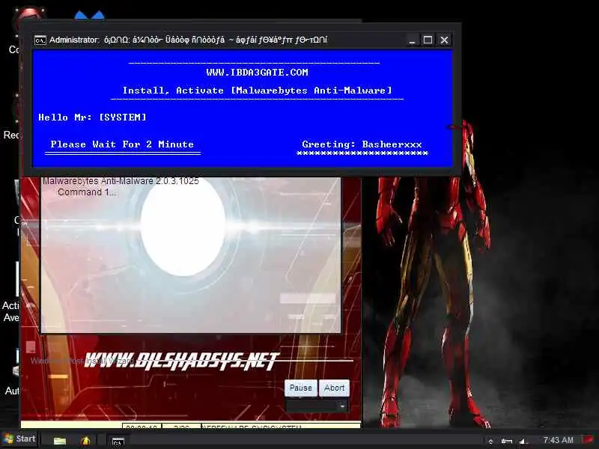Click the 'Command 1...' line in the wizard
This screenshot has width=599, height=449.
pyautogui.click(x=87, y=192)
